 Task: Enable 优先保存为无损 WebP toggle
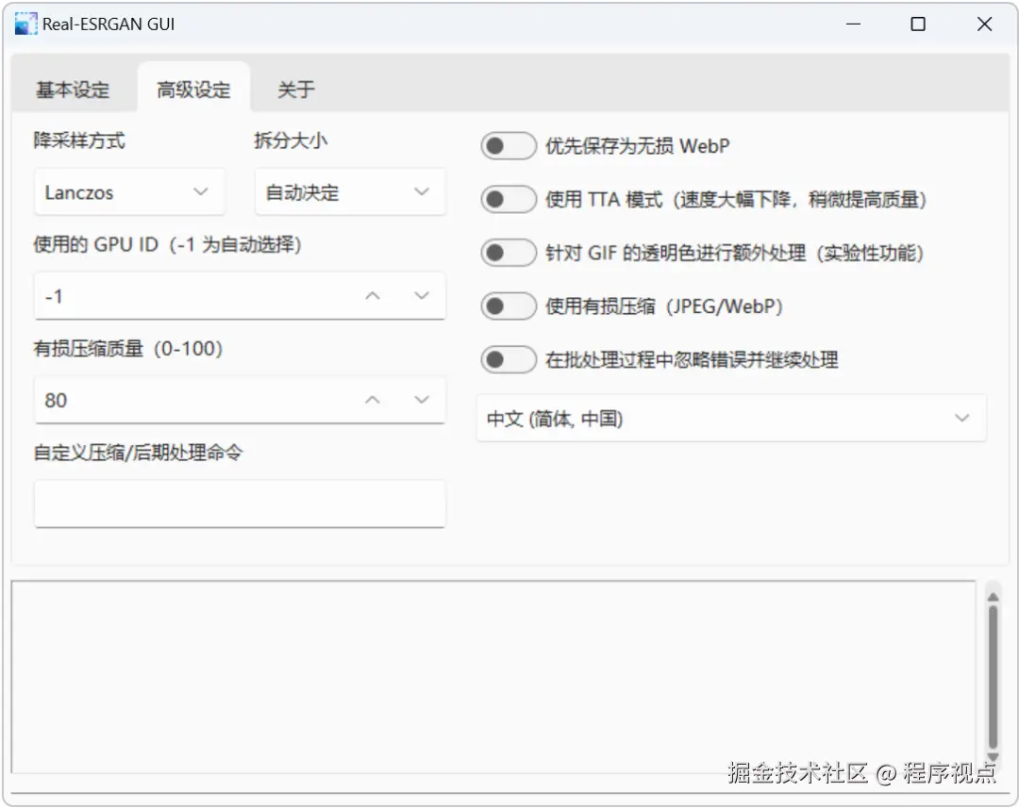click(508, 145)
